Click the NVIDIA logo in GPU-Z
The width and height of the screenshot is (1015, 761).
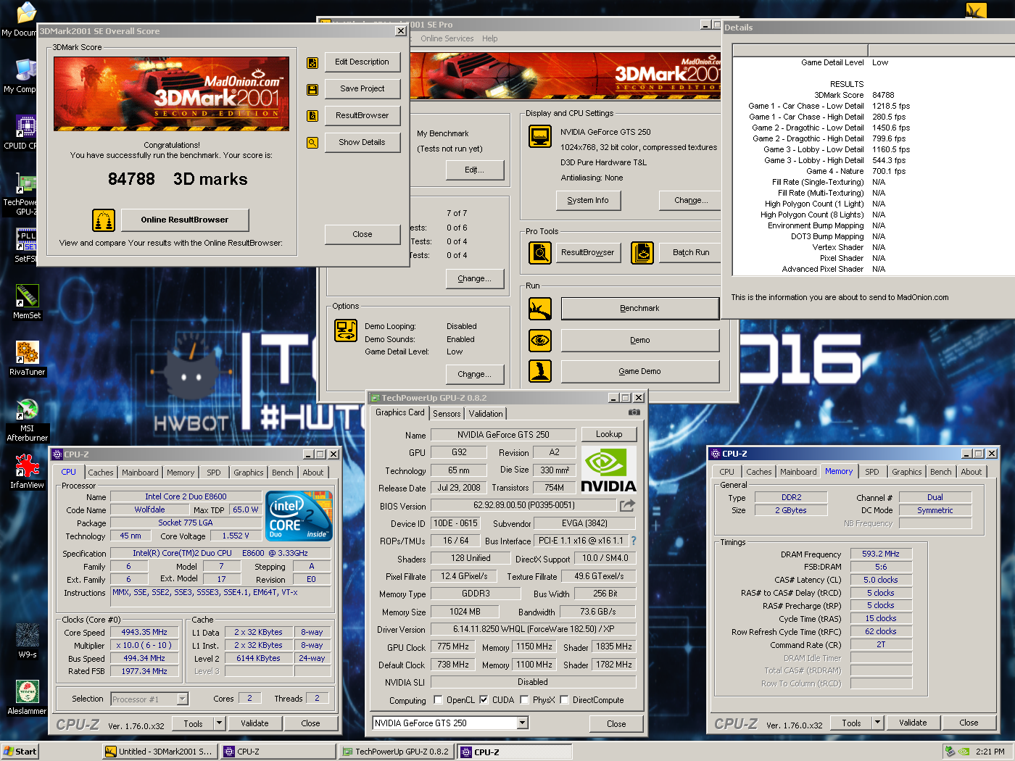608,469
